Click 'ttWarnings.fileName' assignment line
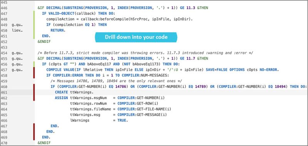The image size is (308, 146). [x=121, y=109]
